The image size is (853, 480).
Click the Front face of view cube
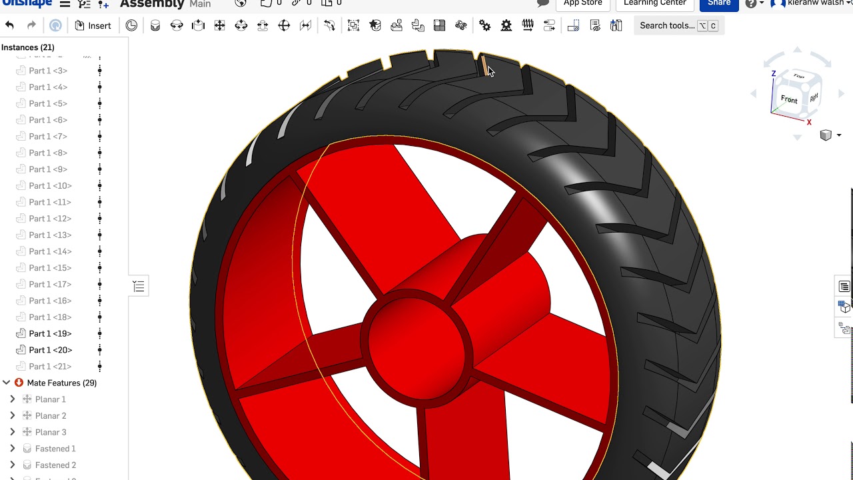tap(789, 99)
